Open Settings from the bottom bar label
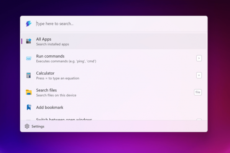The image size is (230, 153). [x=38, y=126]
